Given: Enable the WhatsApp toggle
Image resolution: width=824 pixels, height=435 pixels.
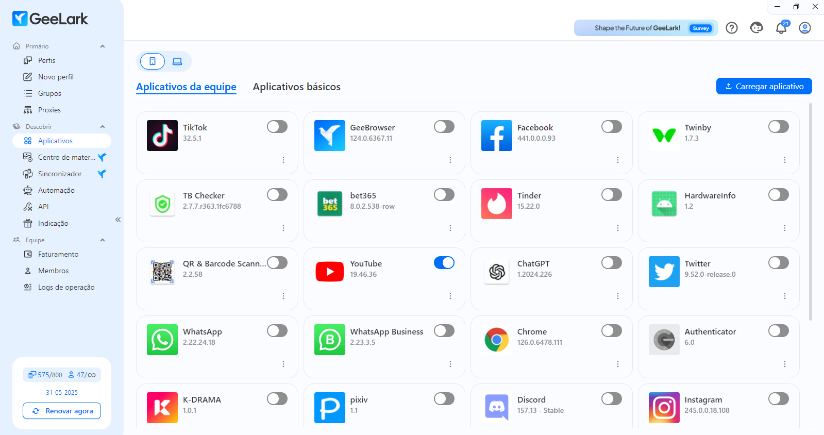Looking at the screenshot, I should [277, 331].
